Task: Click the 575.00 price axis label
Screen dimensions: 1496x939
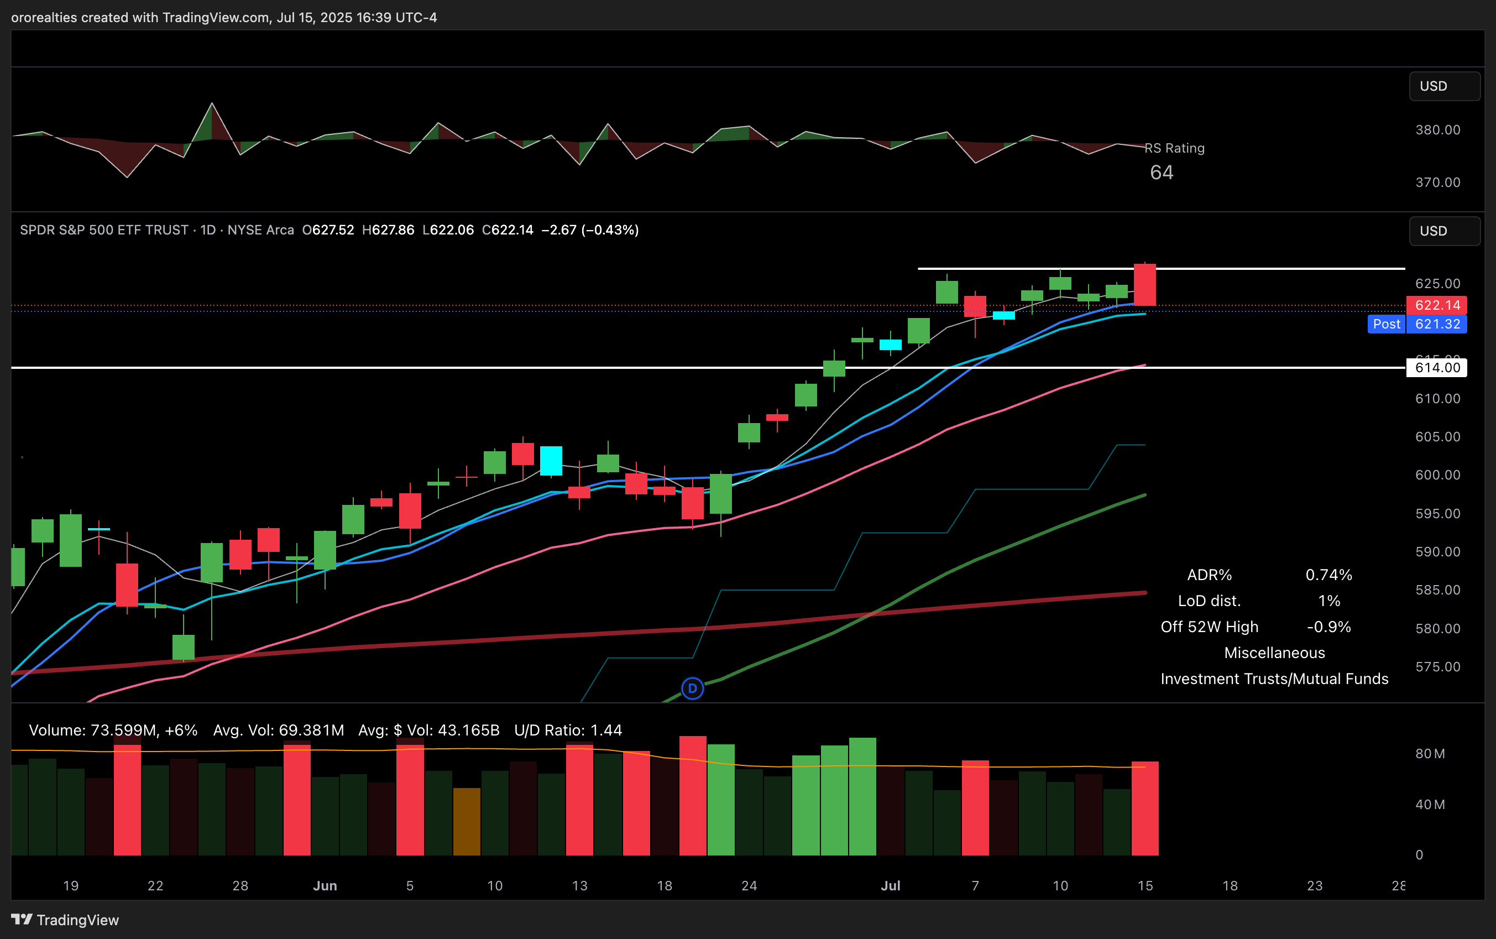Action: coord(1437,666)
